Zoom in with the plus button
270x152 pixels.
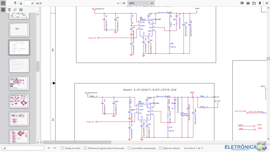[124, 3]
